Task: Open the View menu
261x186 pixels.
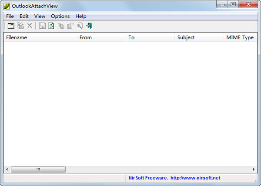Action: 40,16
